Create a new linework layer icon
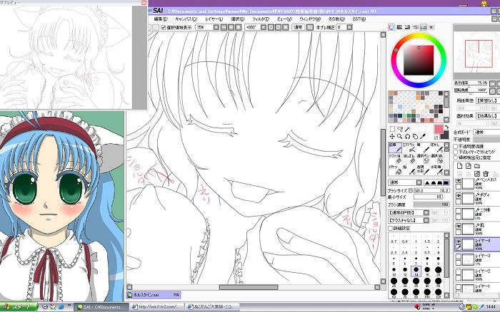 click(468, 166)
